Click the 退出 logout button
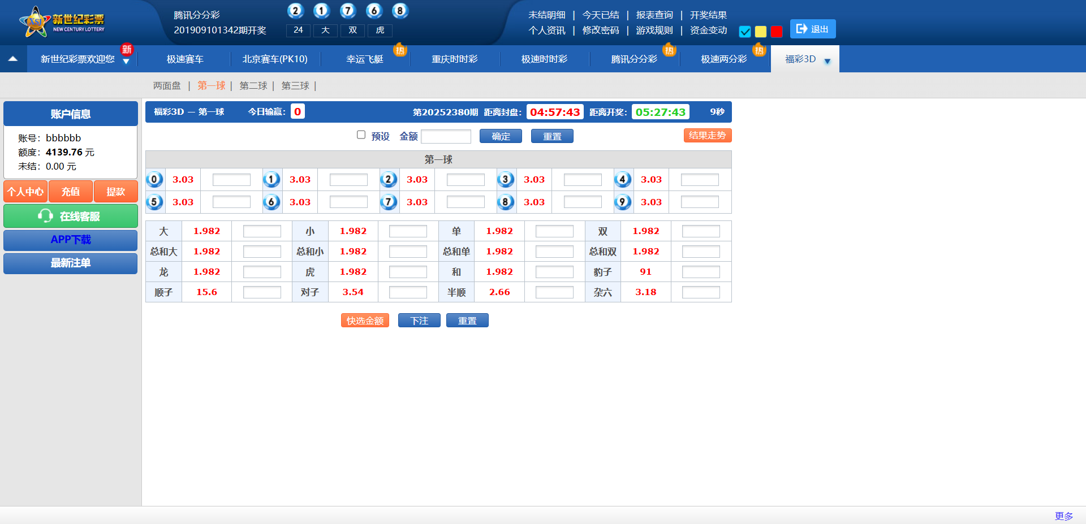 coord(812,29)
